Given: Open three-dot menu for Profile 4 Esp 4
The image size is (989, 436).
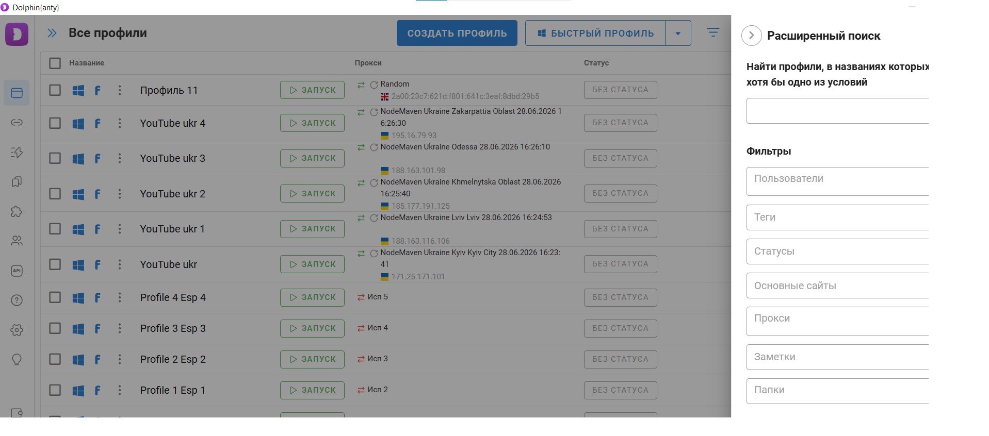Looking at the screenshot, I should pos(120,297).
